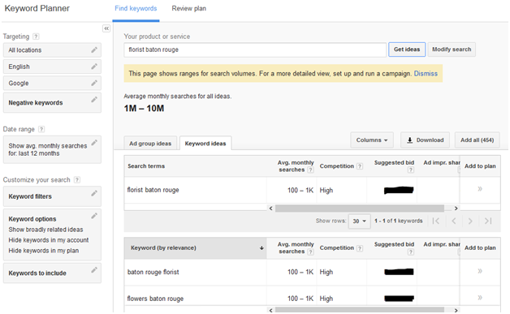Screen dimensions: 510x314
Task: Open Negative keywords setting
Action: [x=52, y=103]
